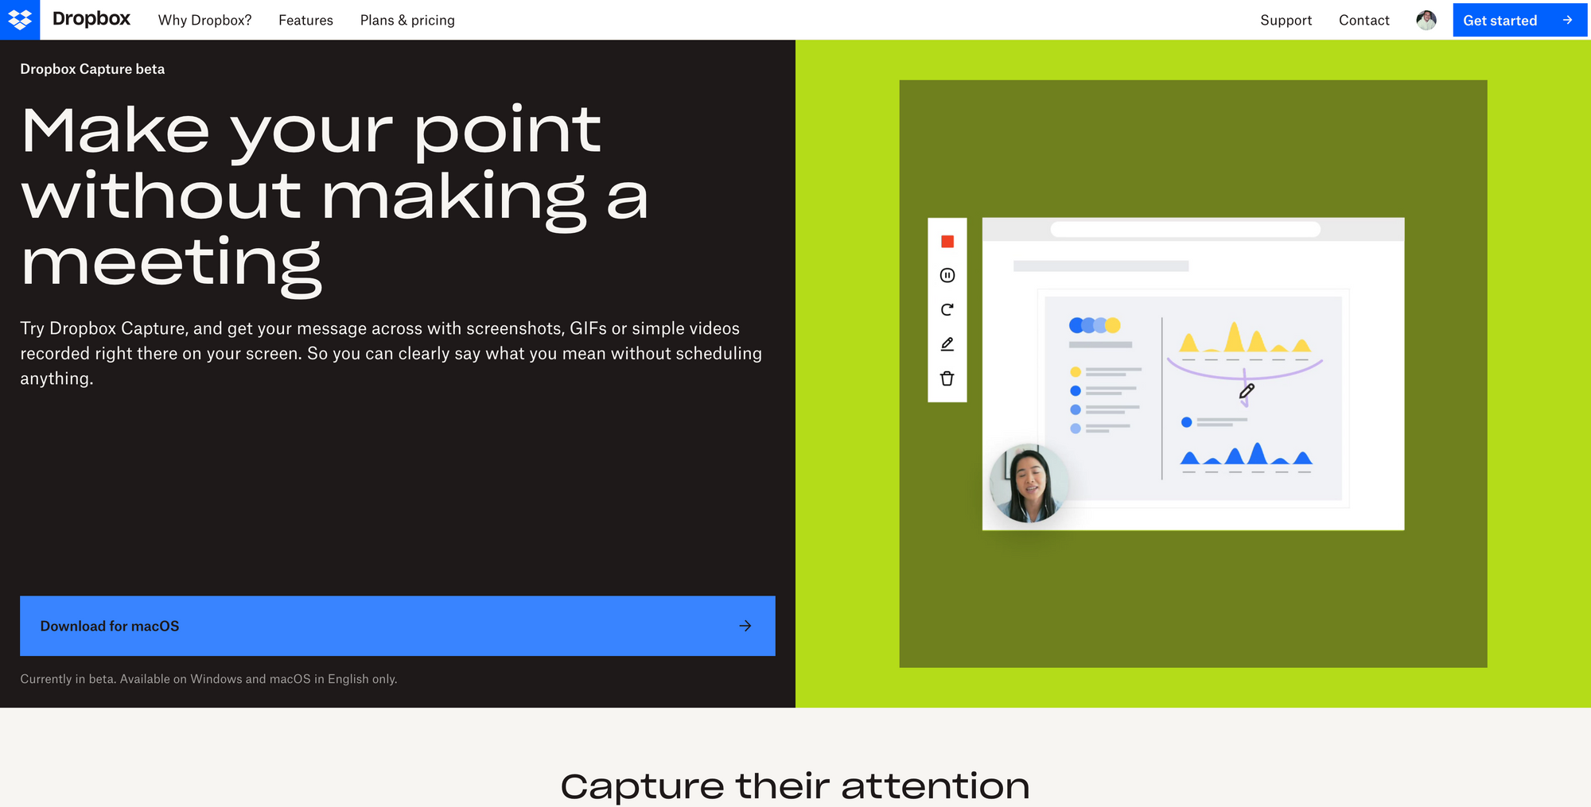This screenshot has width=1591, height=807.
Task: Click the restart arrow icon in capture toolbar
Action: pyautogui.click(x=947, y=310)
